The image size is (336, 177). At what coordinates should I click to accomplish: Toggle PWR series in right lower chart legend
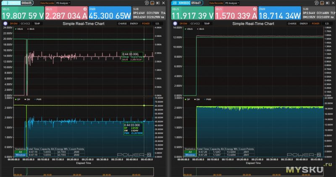(x=207, y=100)
